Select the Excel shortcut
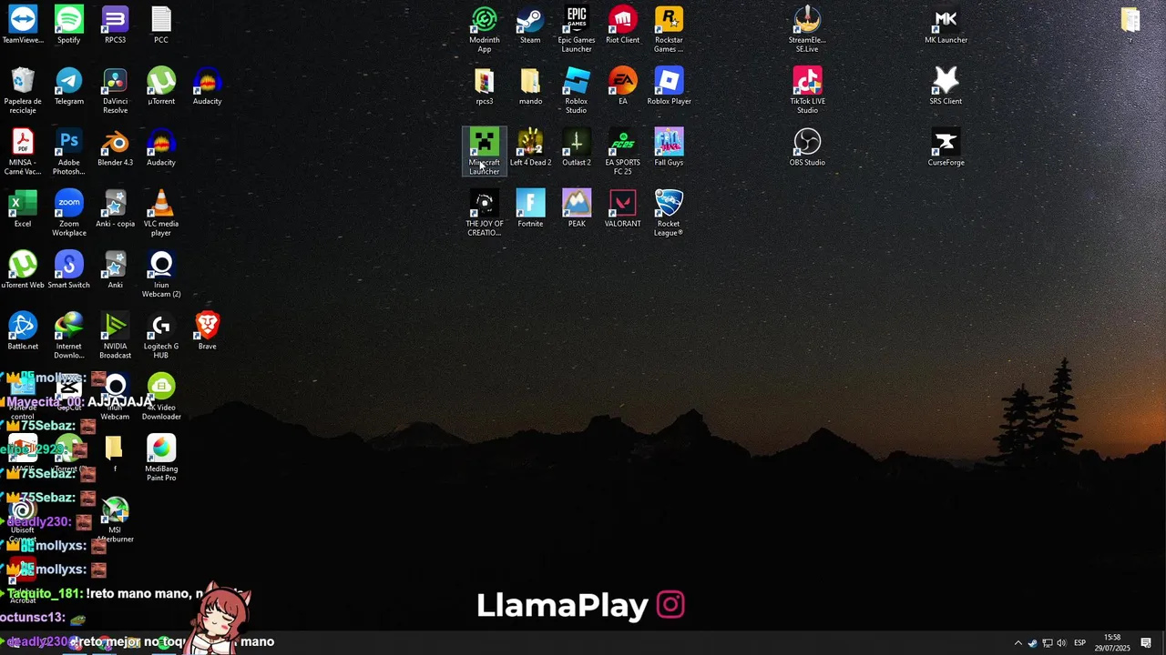 point(23,208)
